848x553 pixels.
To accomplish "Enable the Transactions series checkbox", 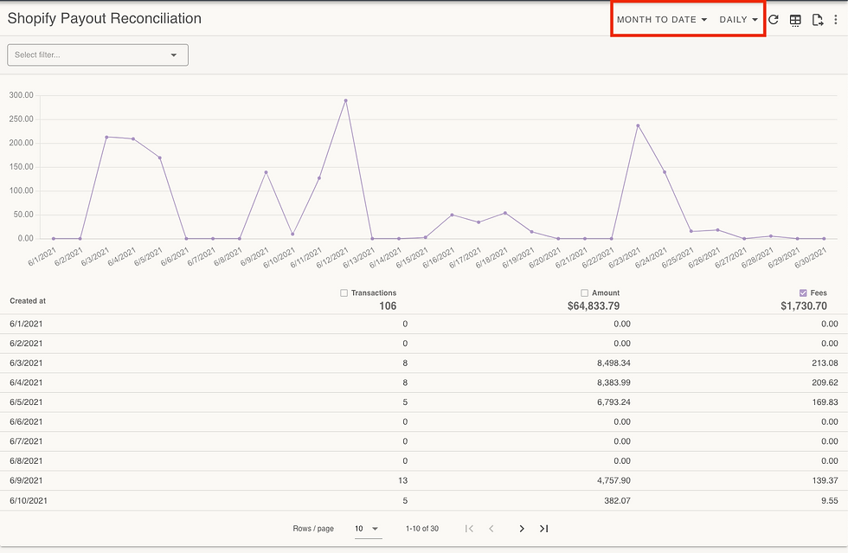I will (x=344, y=293).
